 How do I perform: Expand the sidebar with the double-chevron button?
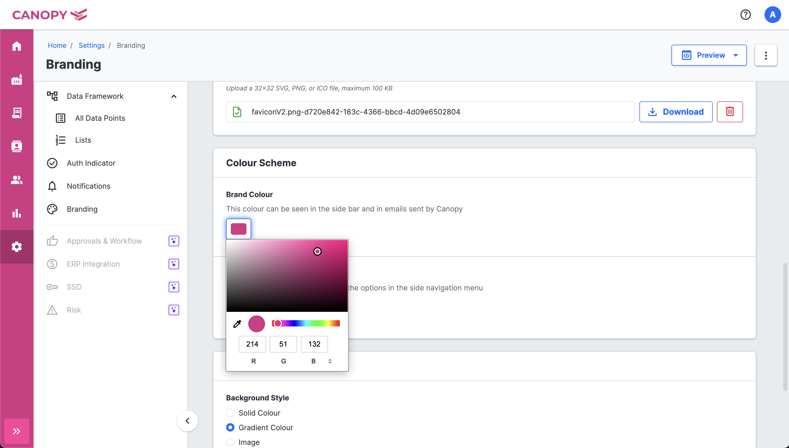tap(17, 431)
